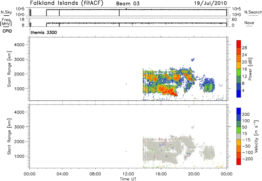Click the '08:00' time axis label
262x181 pixels.
[x=95, y=174]
